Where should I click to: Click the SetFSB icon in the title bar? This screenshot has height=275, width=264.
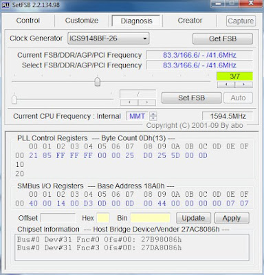tap(5, 5)
